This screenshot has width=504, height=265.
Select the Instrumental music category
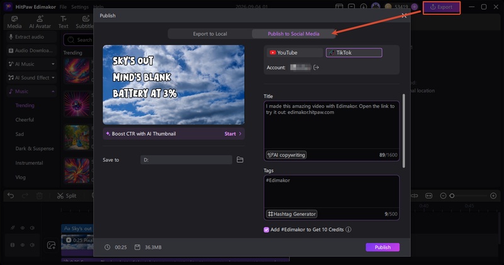(x=29, y=163)
